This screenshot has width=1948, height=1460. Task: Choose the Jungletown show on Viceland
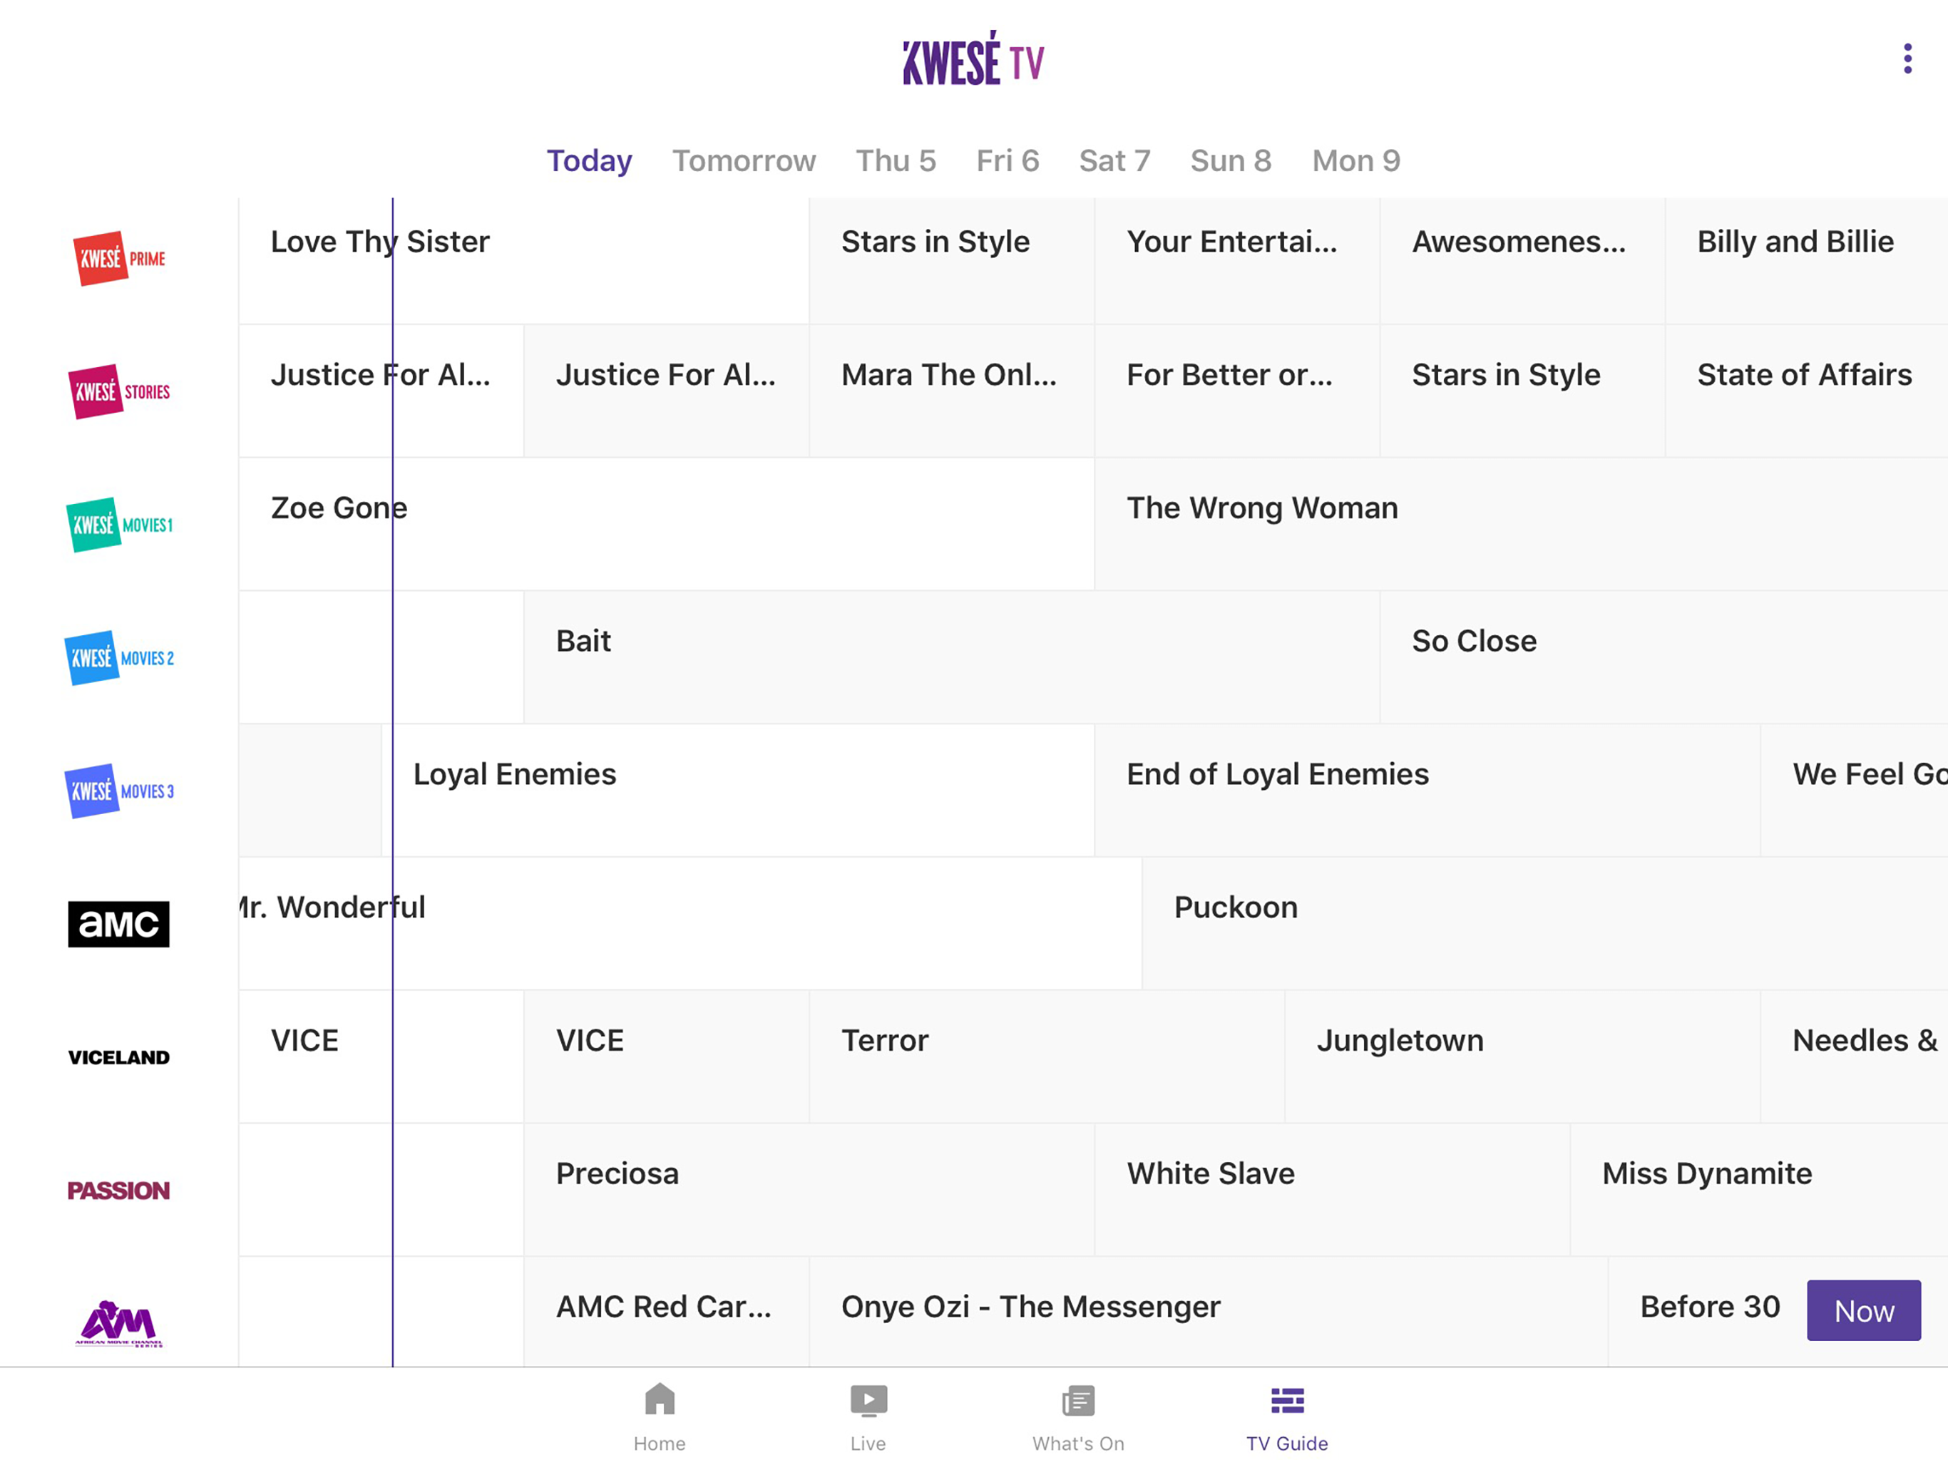click(x=1522, y=1056)
